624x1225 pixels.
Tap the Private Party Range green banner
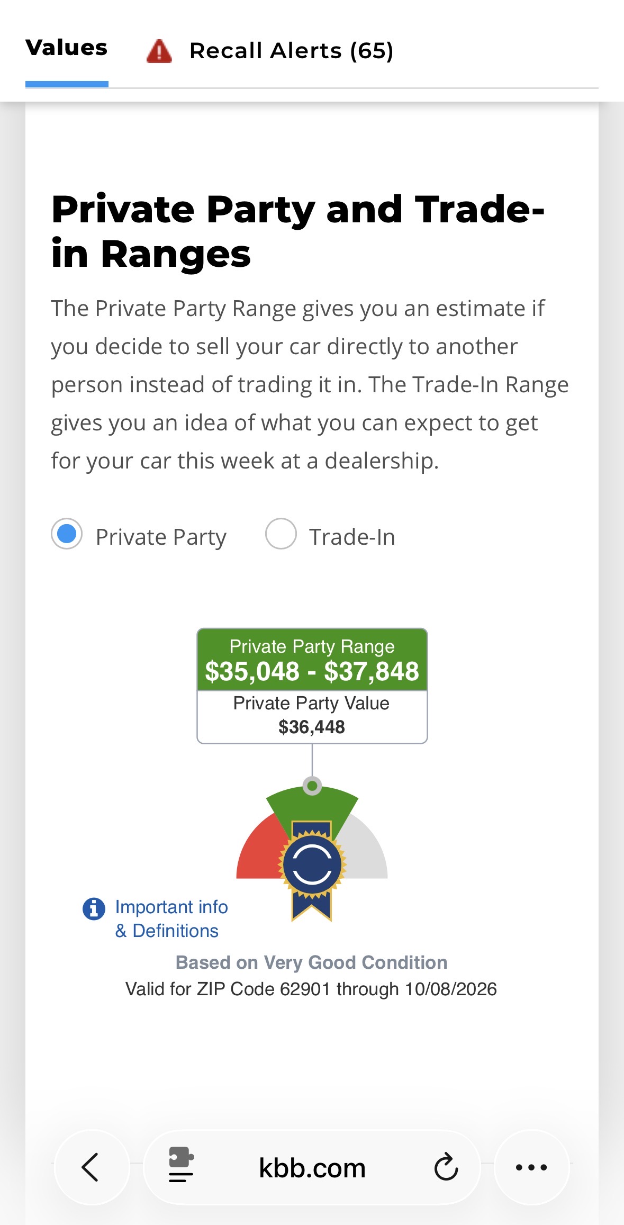point(312,660)
